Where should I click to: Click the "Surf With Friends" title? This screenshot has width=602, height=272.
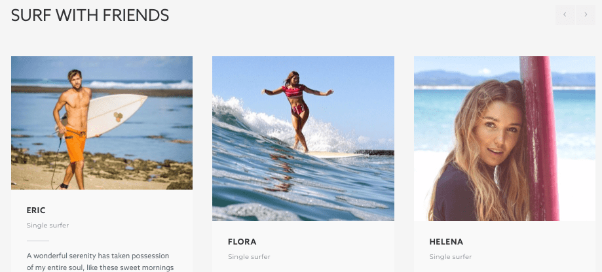click(90, 15)
